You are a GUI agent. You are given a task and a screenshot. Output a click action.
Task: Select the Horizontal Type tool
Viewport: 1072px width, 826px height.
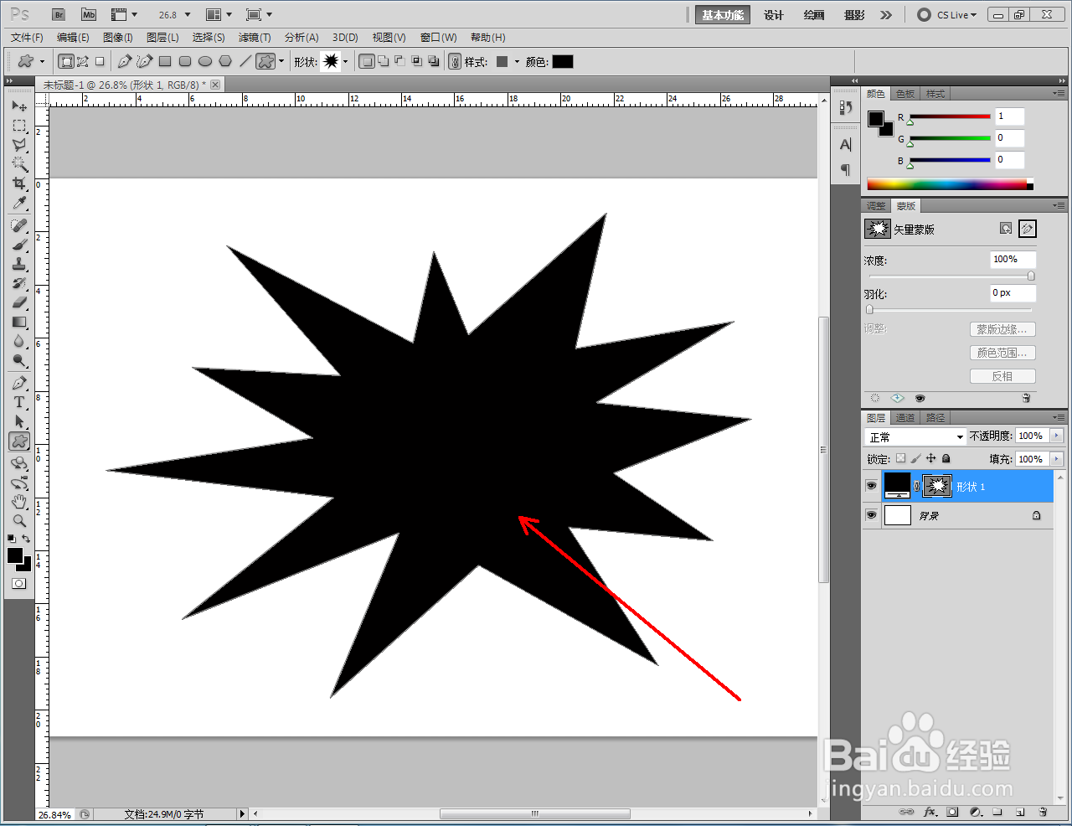point(19,402)
